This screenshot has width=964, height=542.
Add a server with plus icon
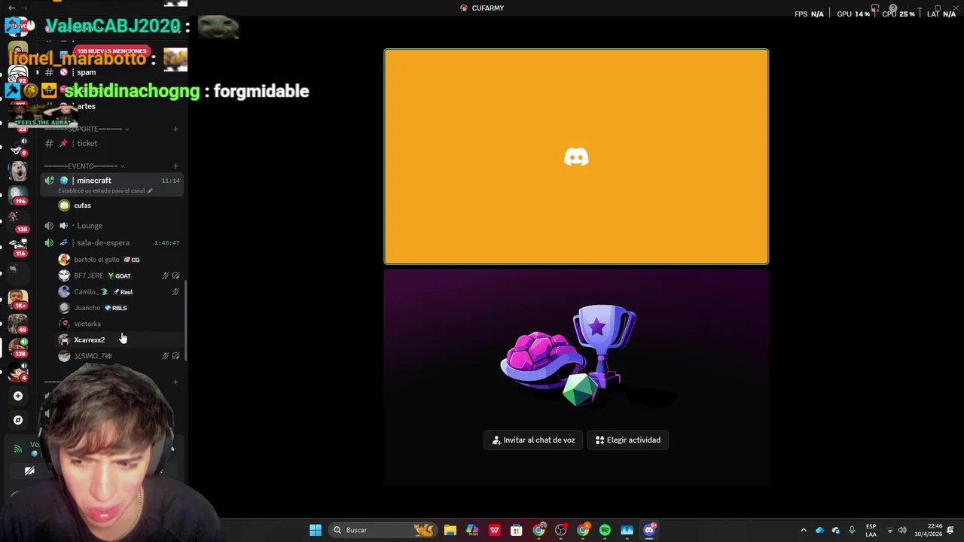click(18, 396)
